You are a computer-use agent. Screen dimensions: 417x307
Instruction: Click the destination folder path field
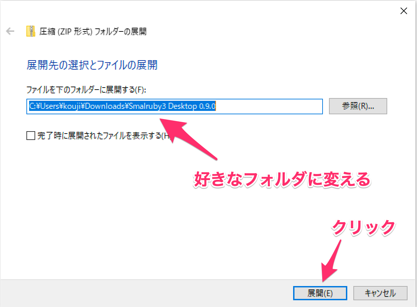(174, 107)
